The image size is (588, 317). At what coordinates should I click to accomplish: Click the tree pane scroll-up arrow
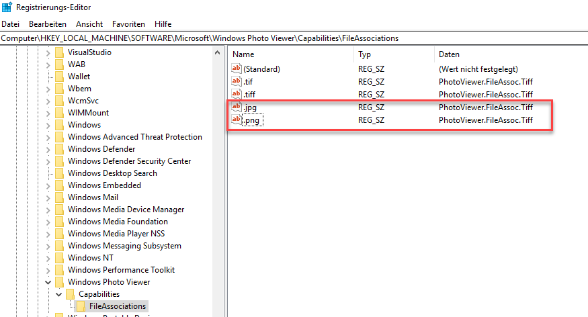(218, 52)
